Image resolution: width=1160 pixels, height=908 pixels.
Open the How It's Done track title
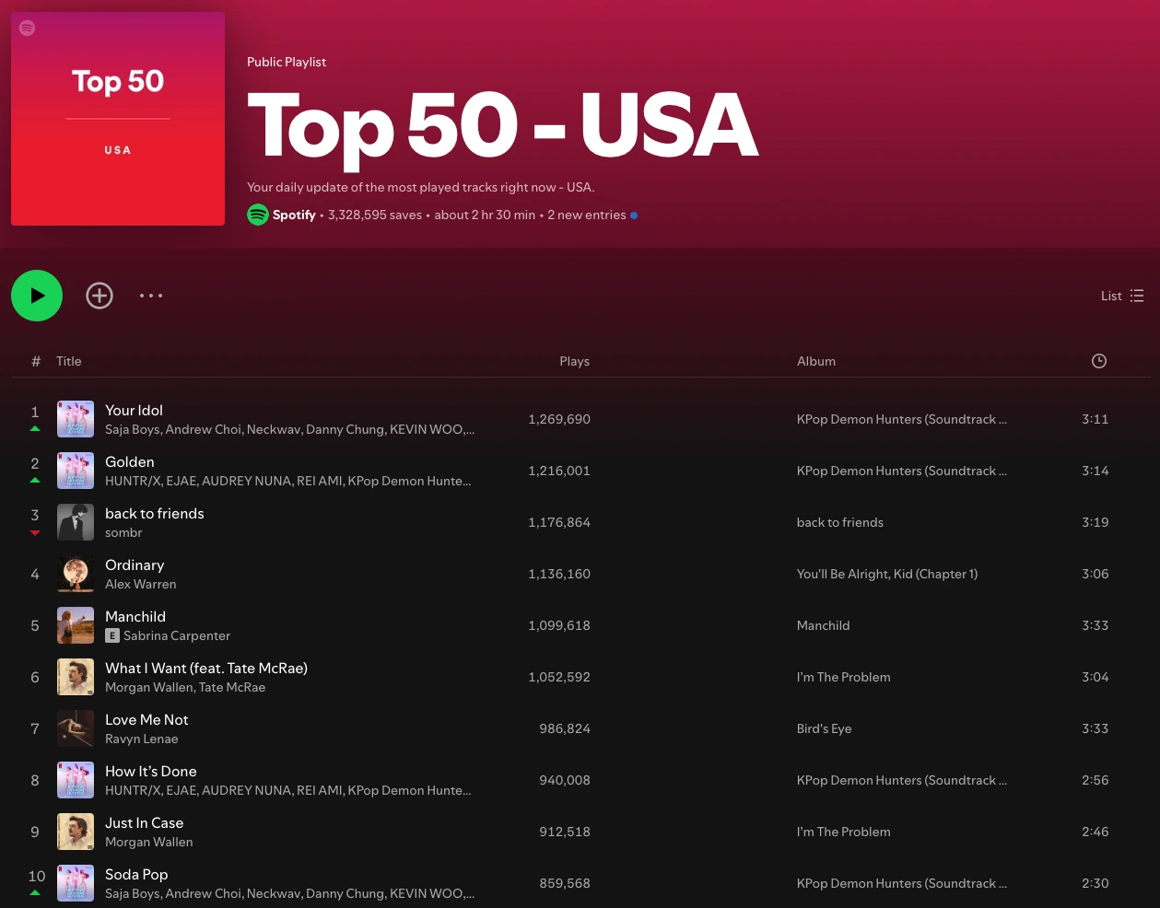click(151, 772)
